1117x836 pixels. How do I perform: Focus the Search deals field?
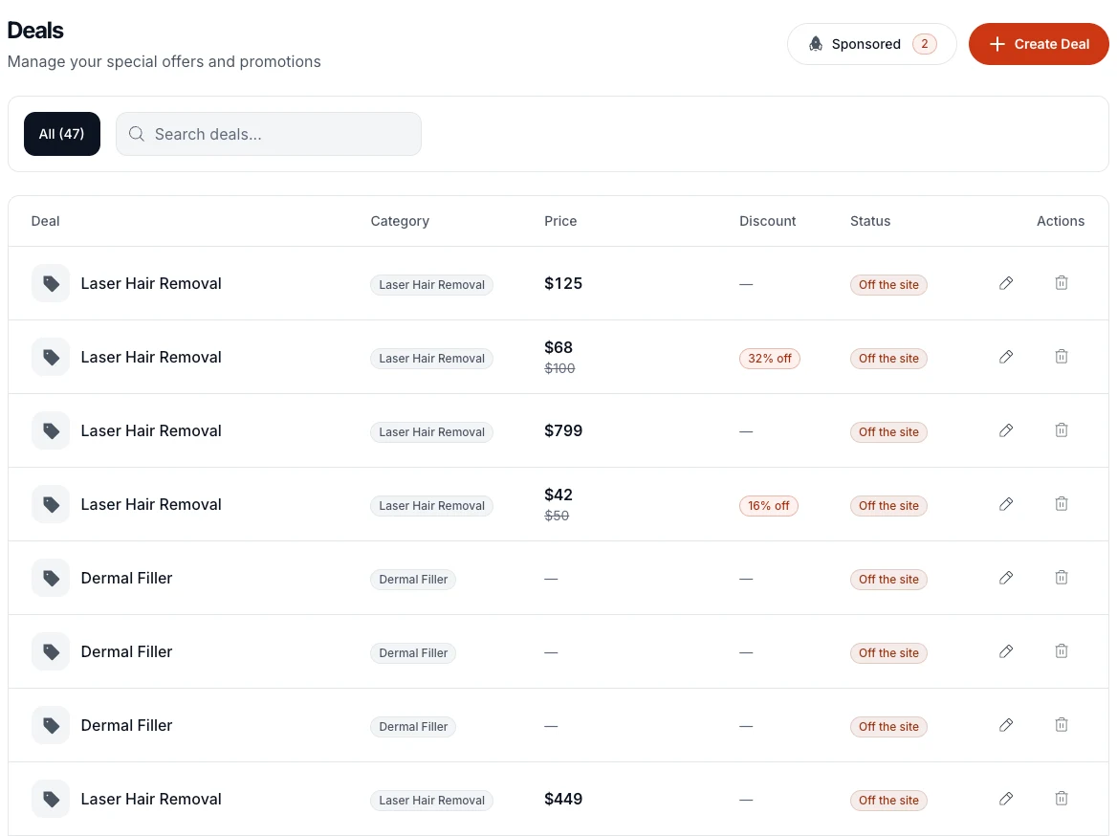[269, 134]
